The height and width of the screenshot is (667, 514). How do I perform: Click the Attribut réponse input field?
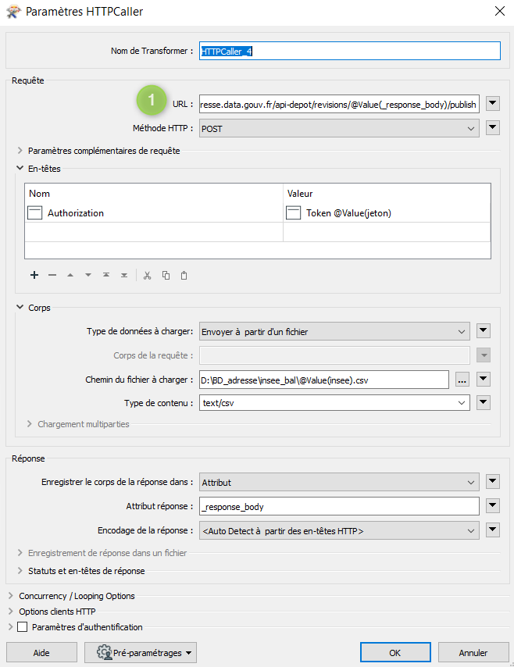(x=339, y=507)
